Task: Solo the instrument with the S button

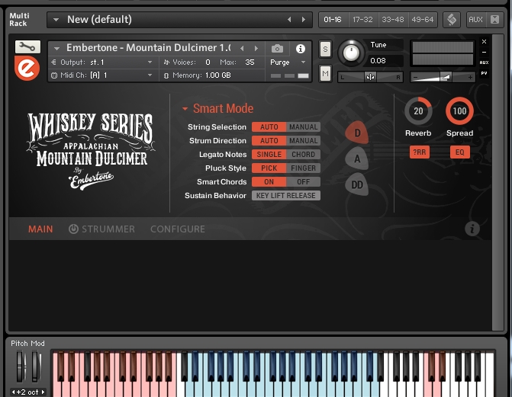Action: click(x=326, y=50)
